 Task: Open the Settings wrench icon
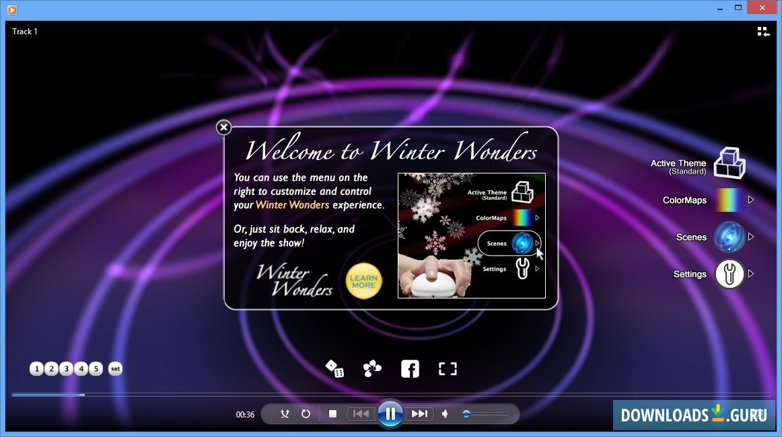coord(729,274)
